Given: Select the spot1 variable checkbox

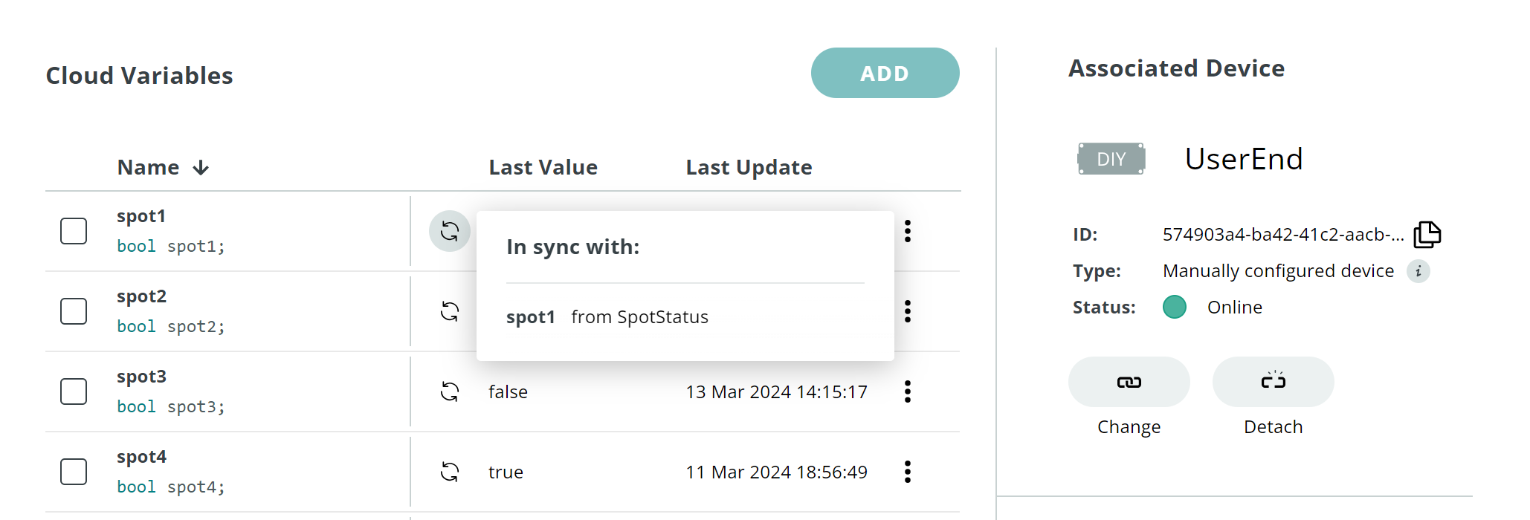Looking at the screenshot, I should click(74, 231).
